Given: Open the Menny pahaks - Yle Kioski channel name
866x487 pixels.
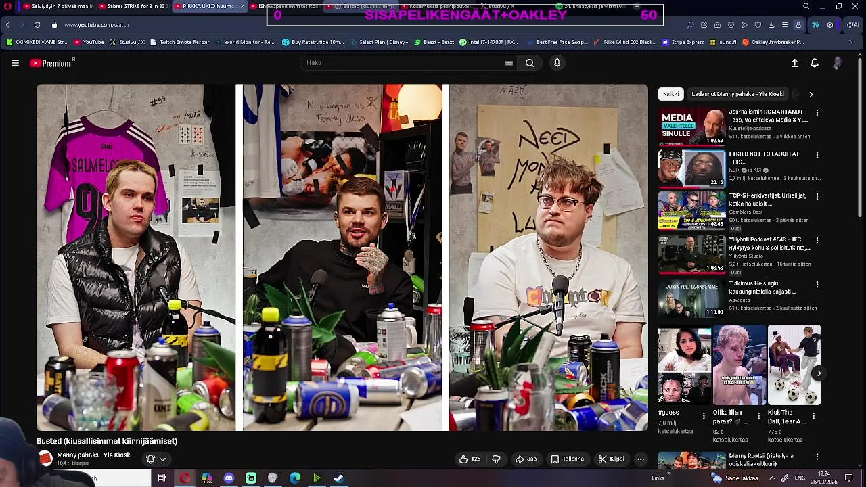Looking at the screenshot, I should coord(94,455).
